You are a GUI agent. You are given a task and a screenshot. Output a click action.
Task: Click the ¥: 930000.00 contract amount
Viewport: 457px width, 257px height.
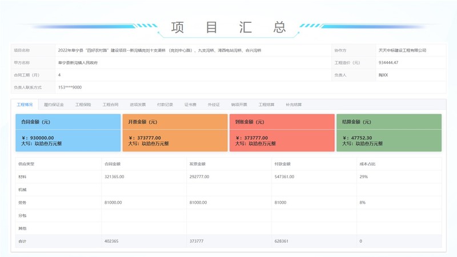(38, 138)
